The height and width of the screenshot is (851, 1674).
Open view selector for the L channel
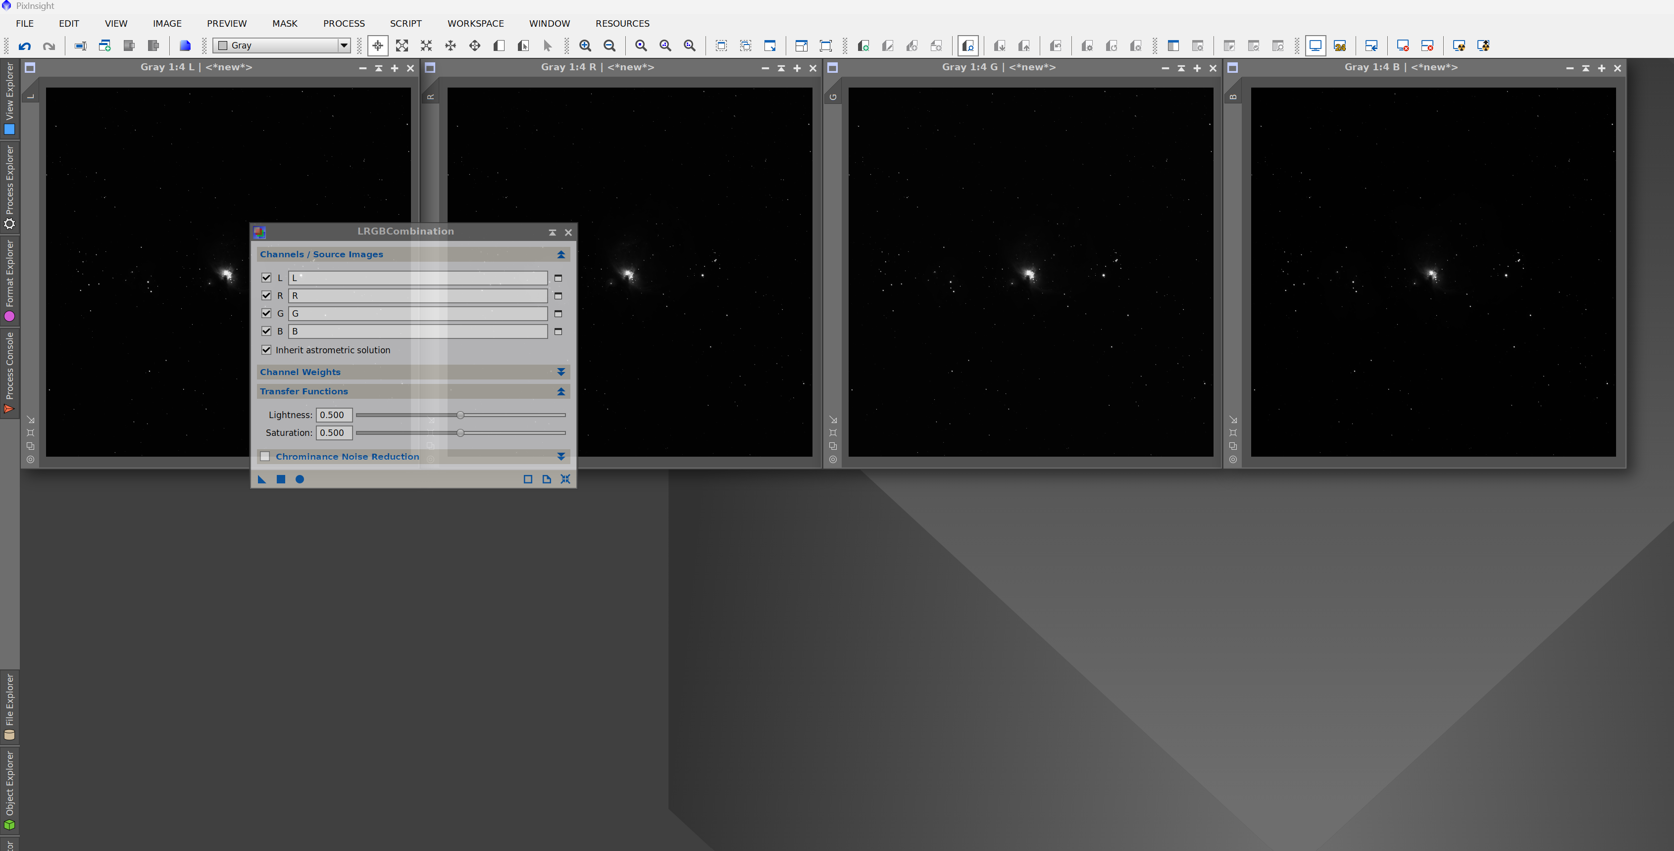point(558,278)
